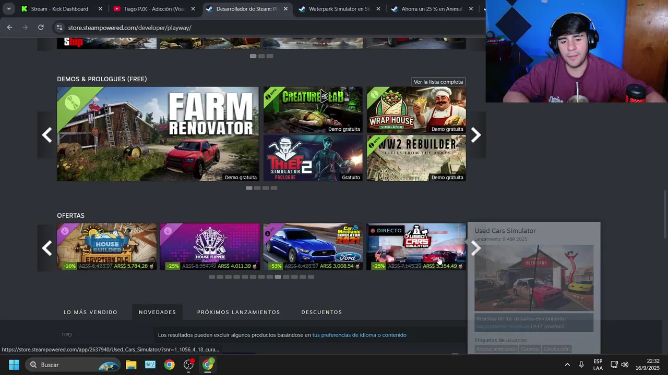Close the Waterpark Simulator tab
The image size is (668, 375).
(378, 9)
